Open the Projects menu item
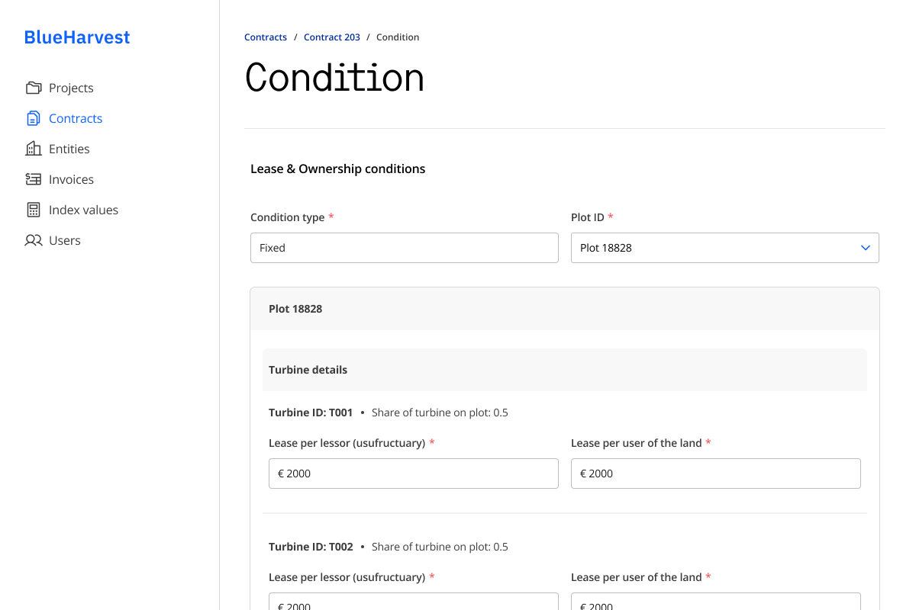Image resolution: width=916 pixels, height=610 pixels. (71, 88)
